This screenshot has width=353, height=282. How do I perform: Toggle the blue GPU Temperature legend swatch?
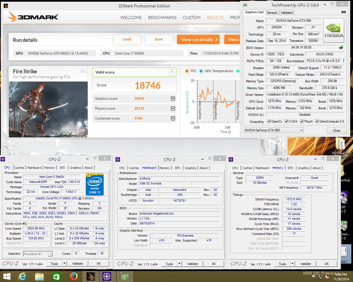(201, 71)
